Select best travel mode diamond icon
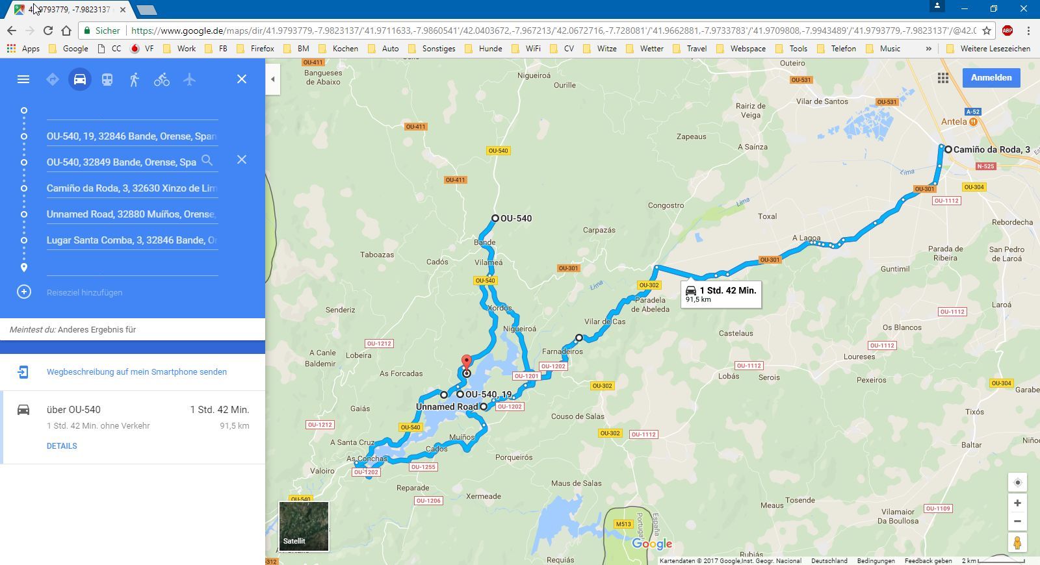Viewport: 1040px width, 565px height. click(x=53, y=79)
